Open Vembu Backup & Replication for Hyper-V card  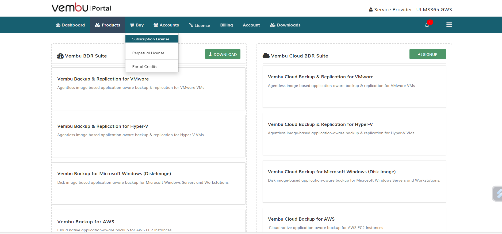(149, 136)
